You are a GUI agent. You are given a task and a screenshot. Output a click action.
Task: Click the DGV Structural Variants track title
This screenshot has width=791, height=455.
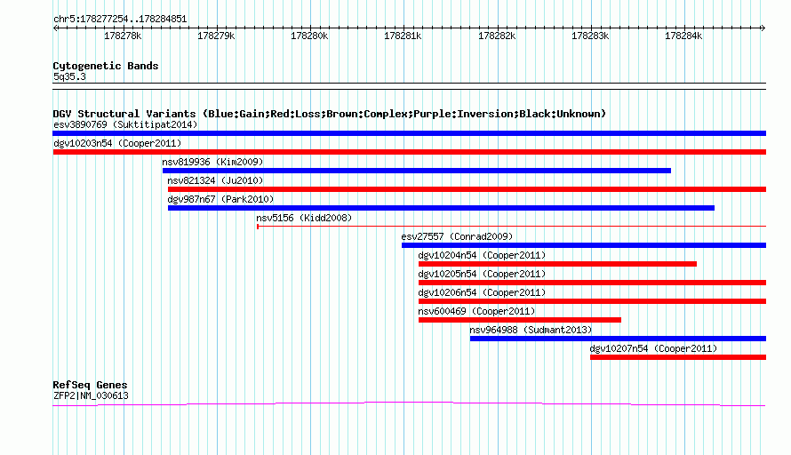click(330, 114)
